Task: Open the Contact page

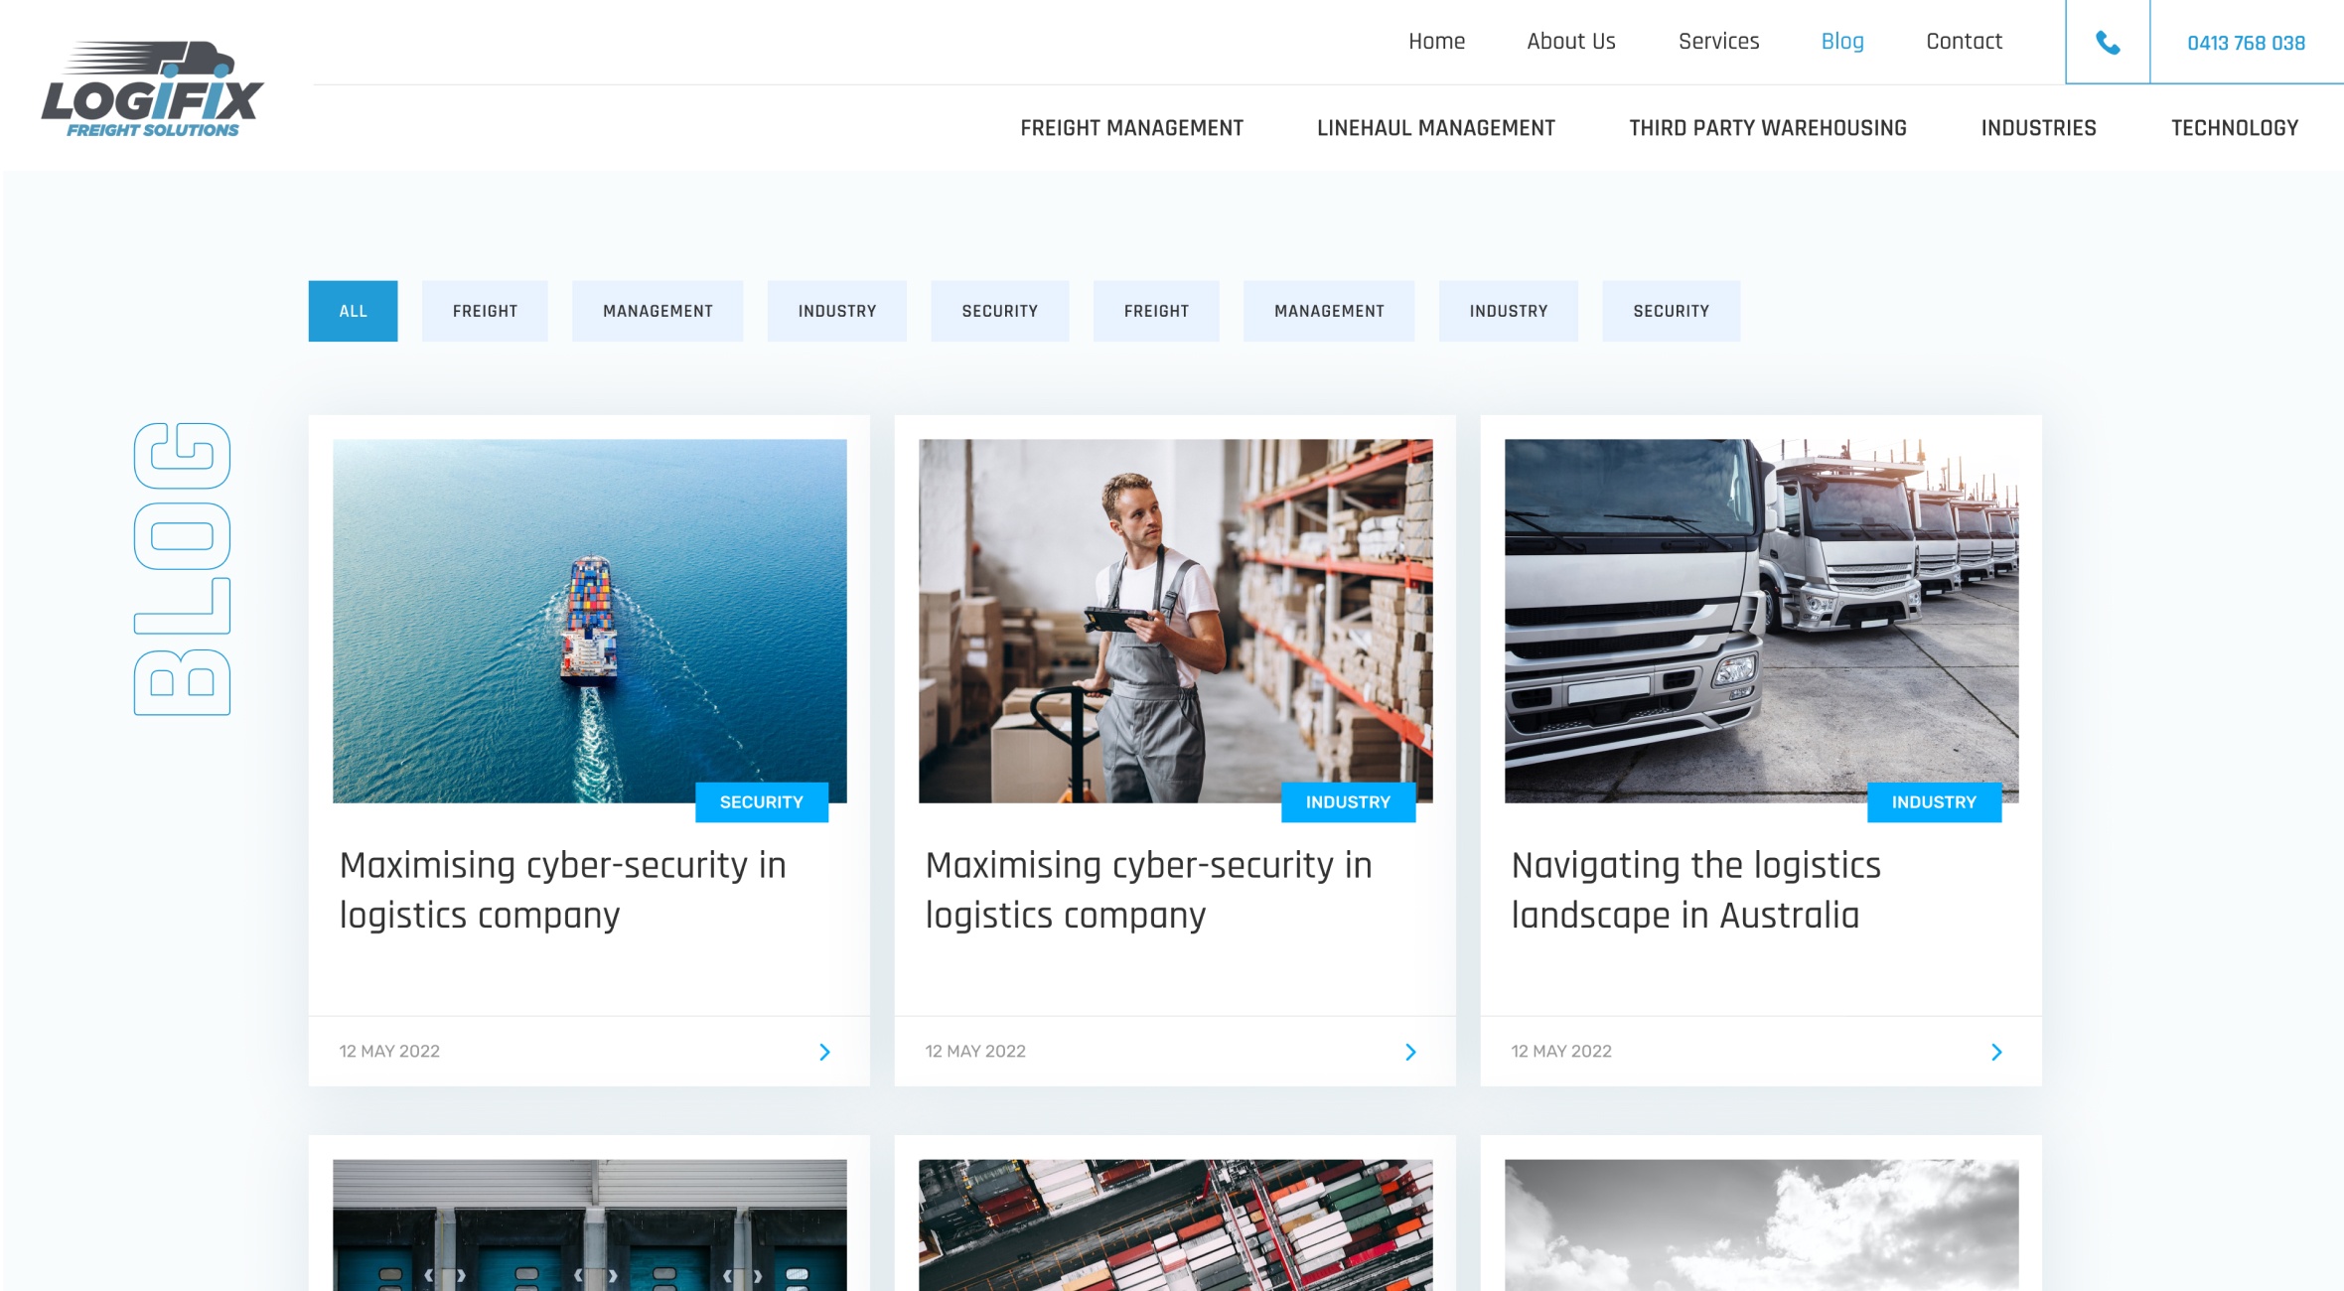Action: pyautogui.click(x=1964, y=42)
